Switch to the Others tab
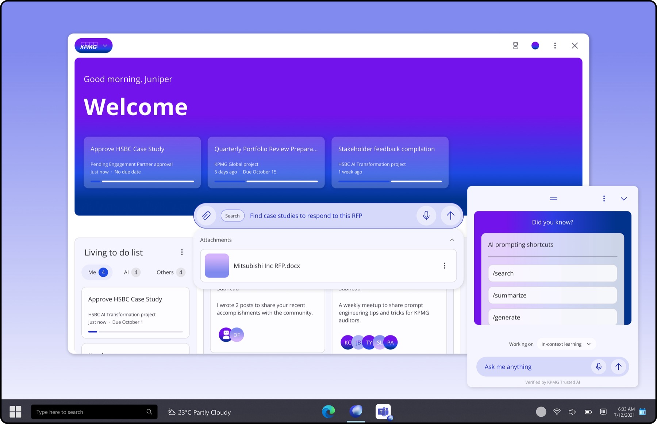657x424 pixels. 170,272
